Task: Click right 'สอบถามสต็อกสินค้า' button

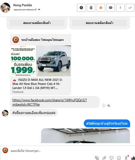Action: (99, 23)
